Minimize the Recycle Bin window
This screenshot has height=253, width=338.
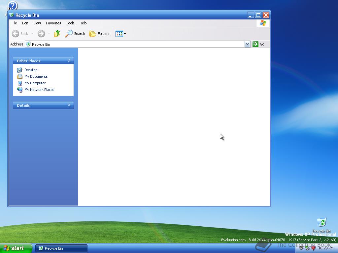tap(251, 15)
